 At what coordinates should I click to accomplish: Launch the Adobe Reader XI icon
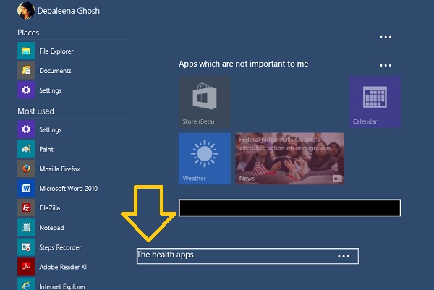pos(26,267)
